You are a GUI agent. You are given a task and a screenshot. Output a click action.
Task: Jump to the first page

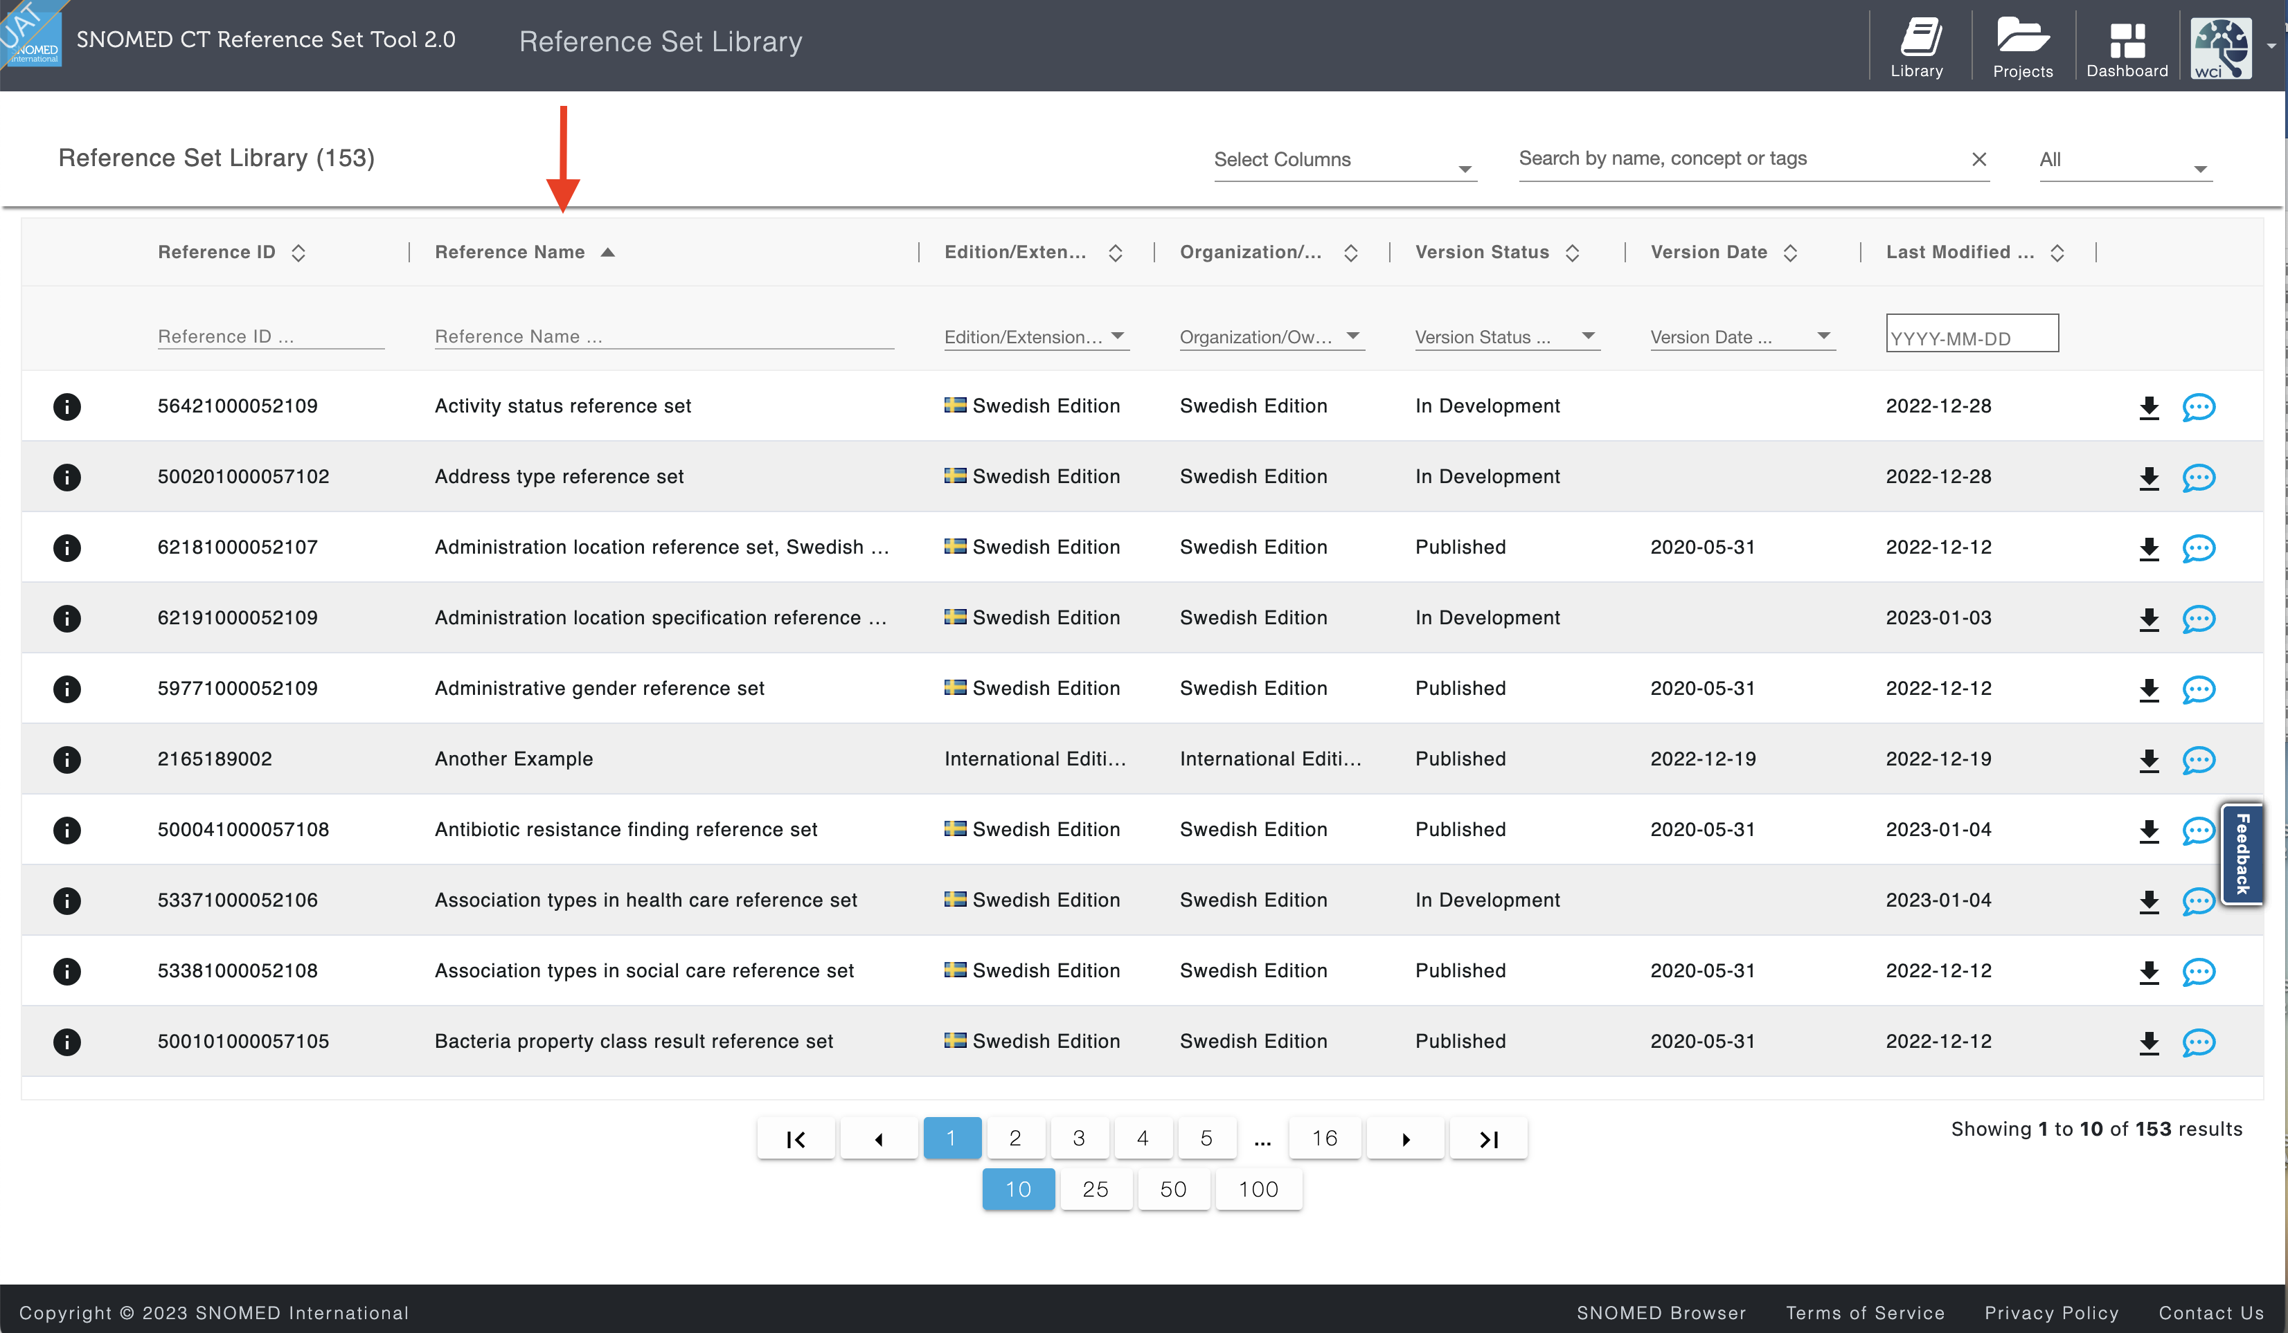[796, 1139]
